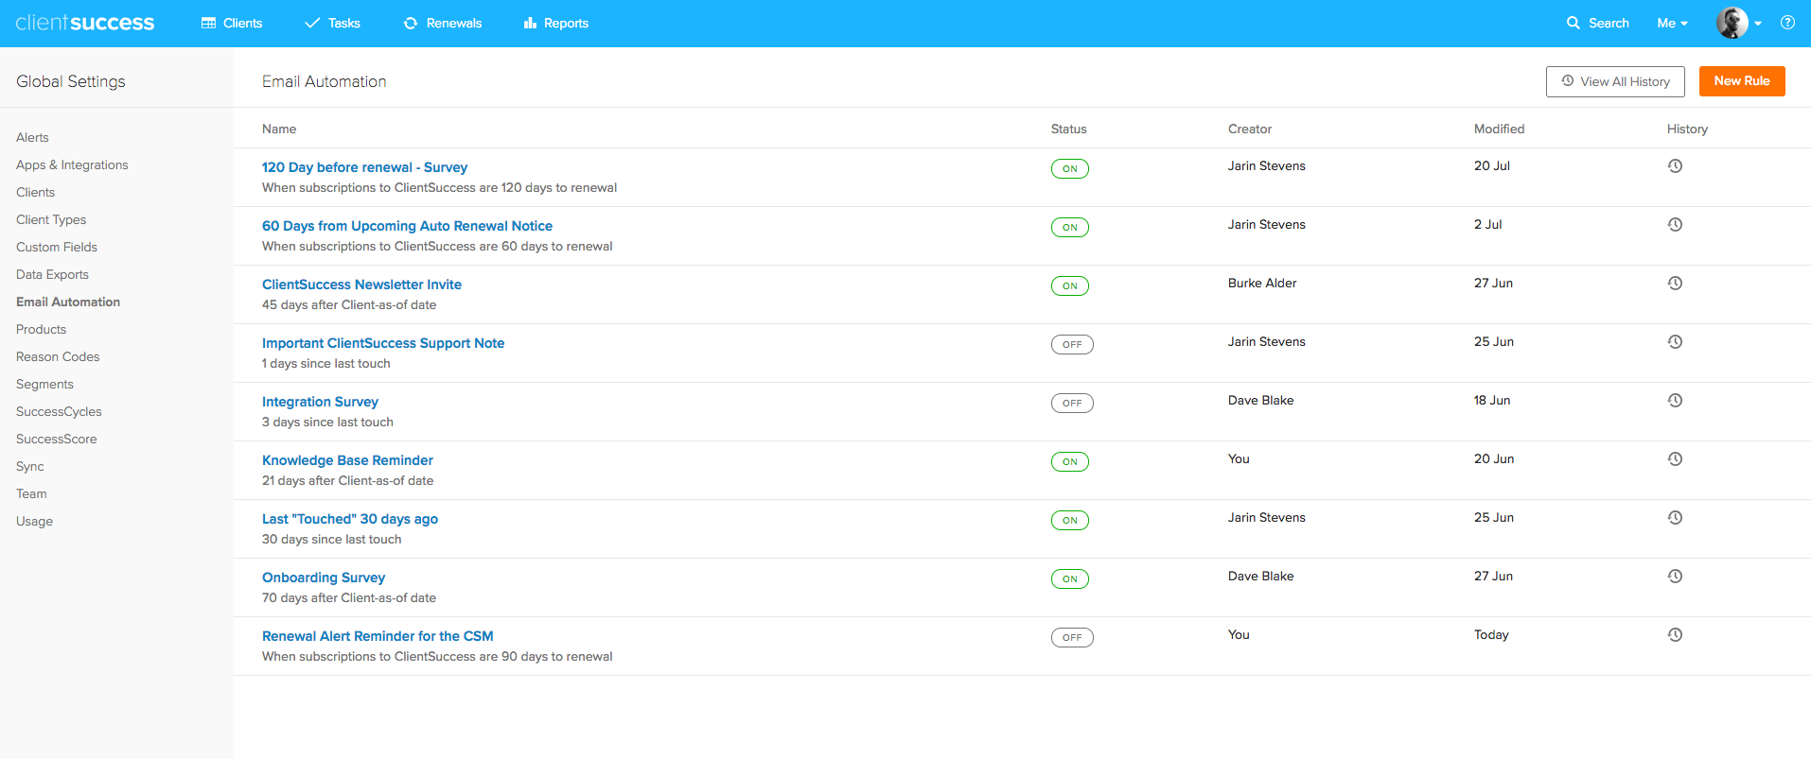Screen dimensions: 1811x759
Task: Disable Knowledge Base Reminder rule
Action: pos(1070,462)
